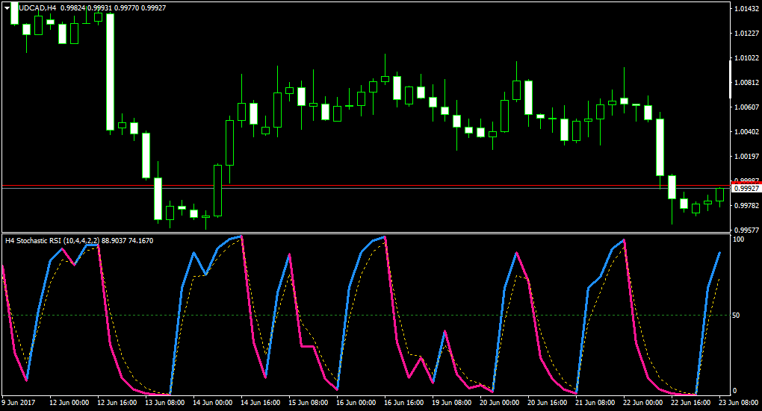Click the 1.01432 price axis label
Viewport: 762px width, 411px height.
click(746, 9)
